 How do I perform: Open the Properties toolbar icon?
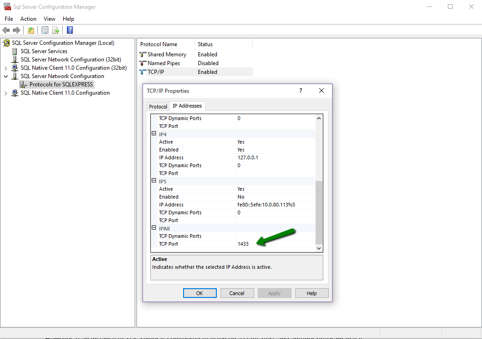click(x=44, y=30)
